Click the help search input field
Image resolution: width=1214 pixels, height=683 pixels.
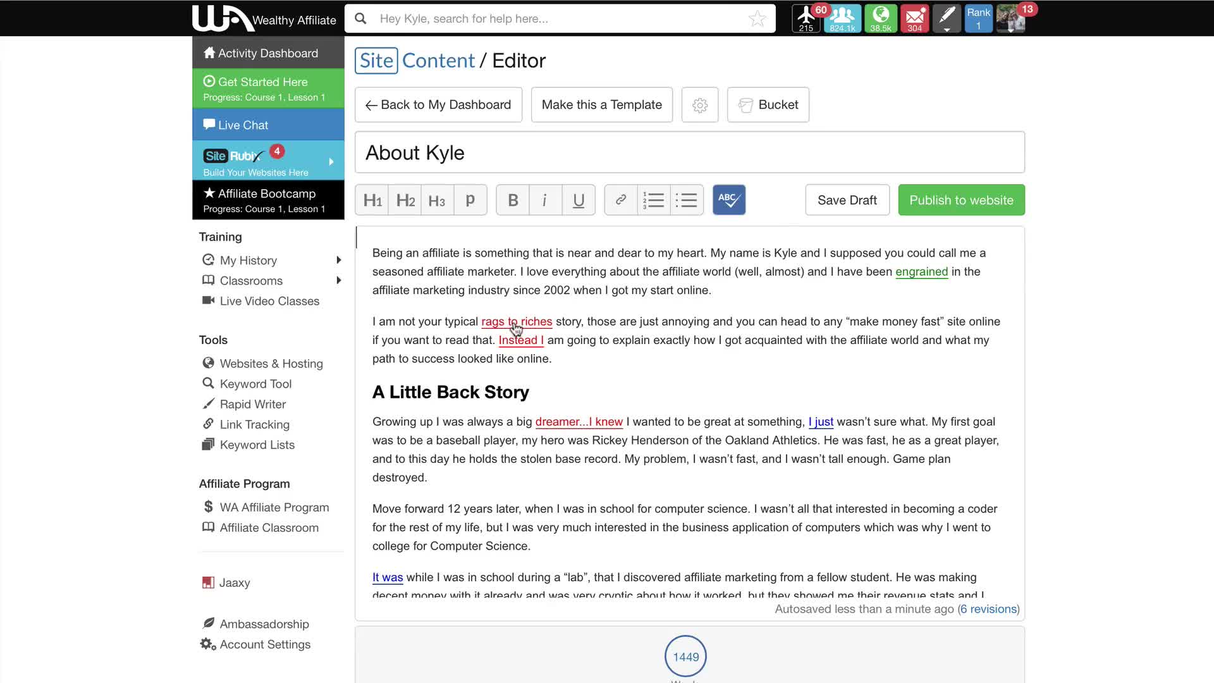pos(560,19)
